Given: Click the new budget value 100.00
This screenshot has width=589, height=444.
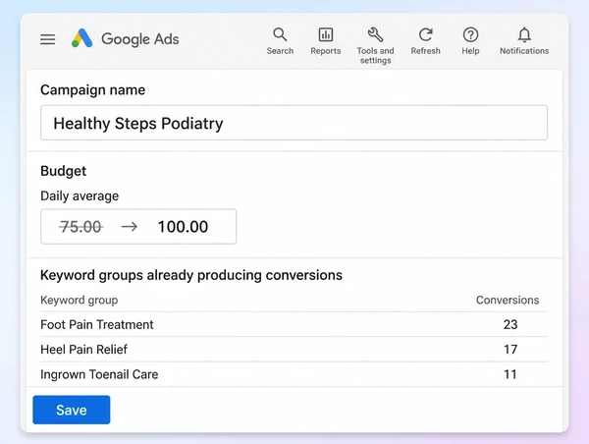Looking at the screenshot, I should point(183,227).
